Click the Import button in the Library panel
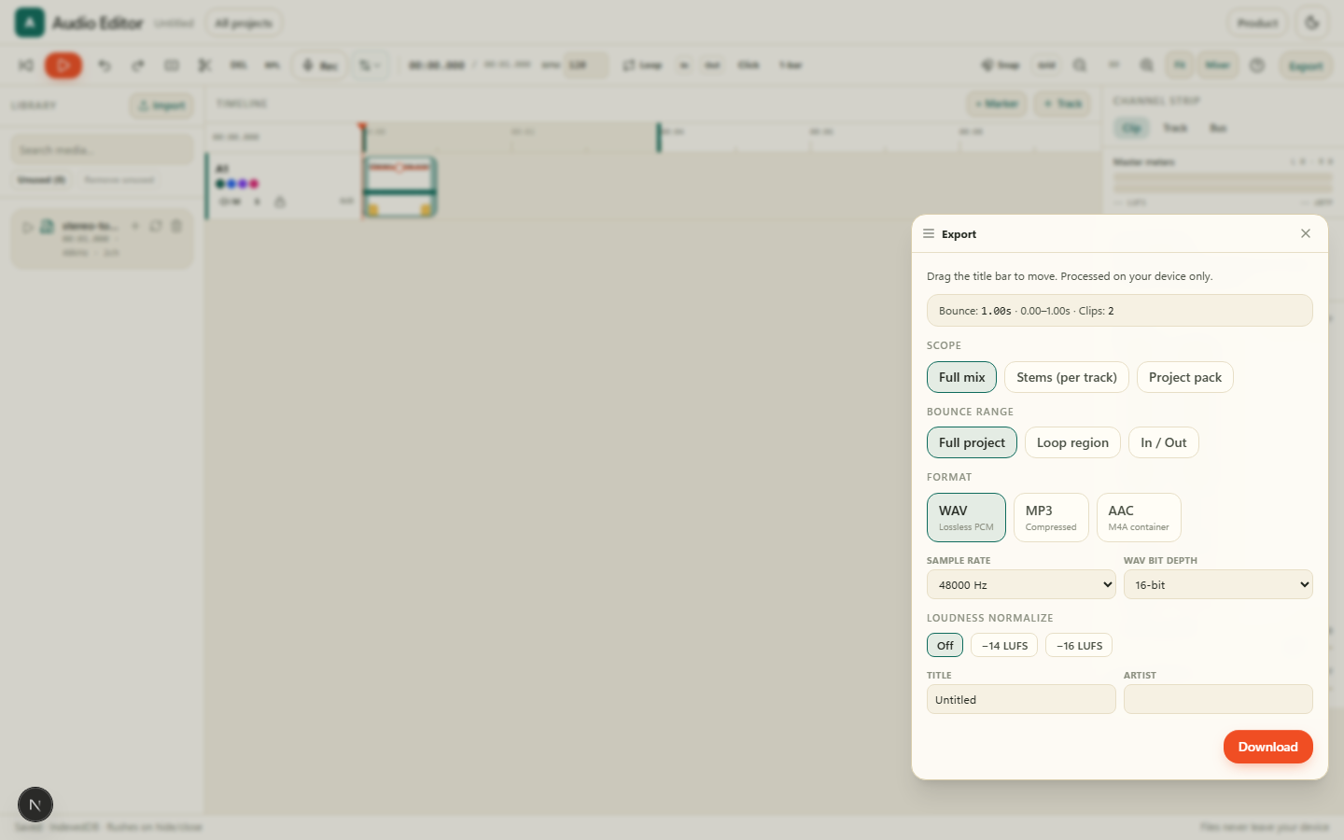Viewport: 1344px width, 840px height. (161, 105)
